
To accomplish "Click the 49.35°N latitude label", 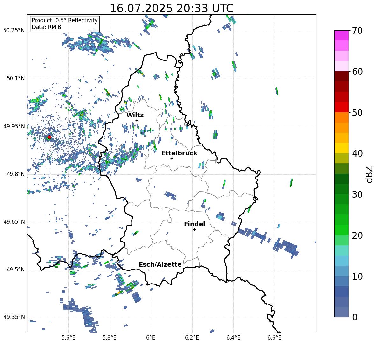I will (14, 317).
